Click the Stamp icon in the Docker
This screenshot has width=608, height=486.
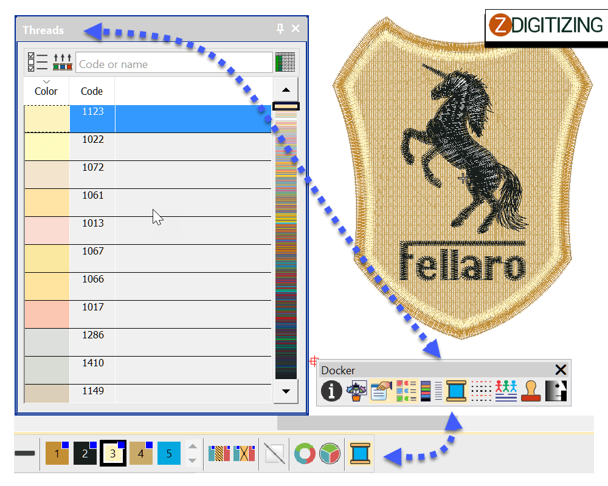point(530,391)
